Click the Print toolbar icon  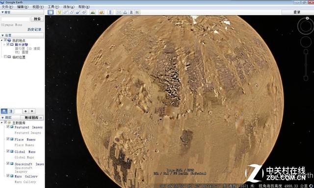click(x=125, y=12)
